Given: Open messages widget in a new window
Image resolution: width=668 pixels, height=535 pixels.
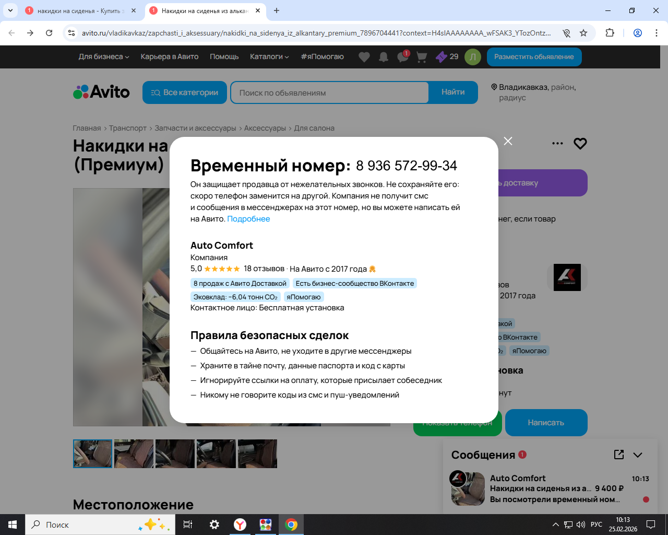Looking at the screenshot, I should [x=619, y=455].
